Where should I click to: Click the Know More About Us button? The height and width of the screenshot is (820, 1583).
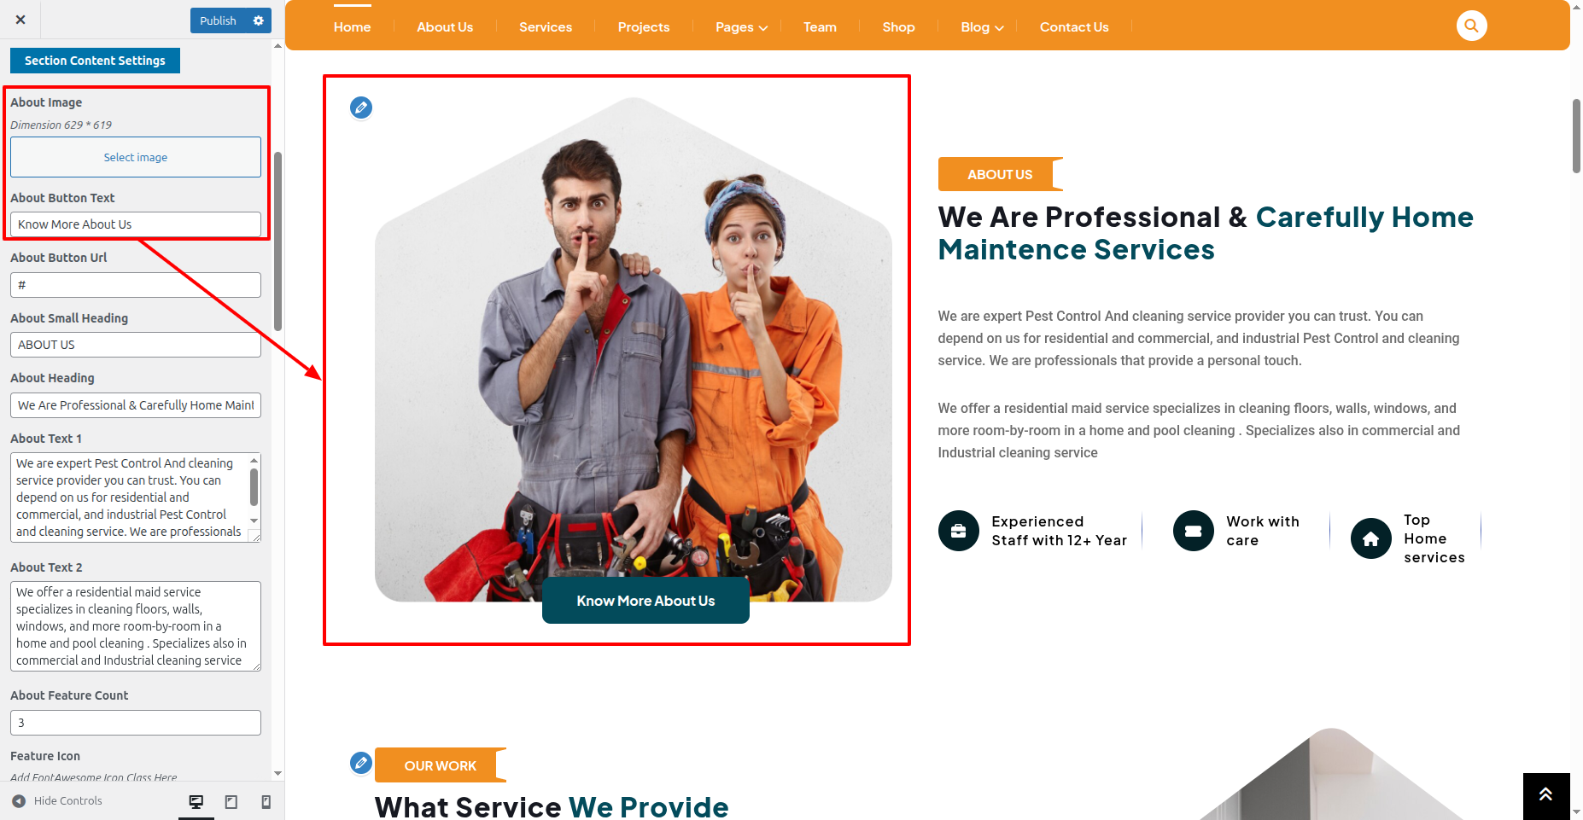coord(645,601)
